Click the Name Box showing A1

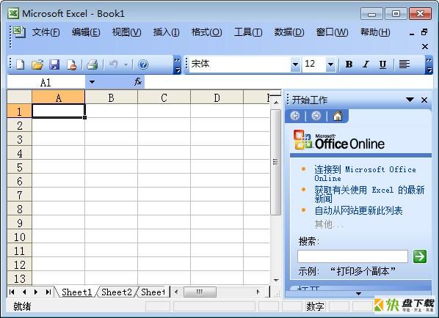click(46, 82)
